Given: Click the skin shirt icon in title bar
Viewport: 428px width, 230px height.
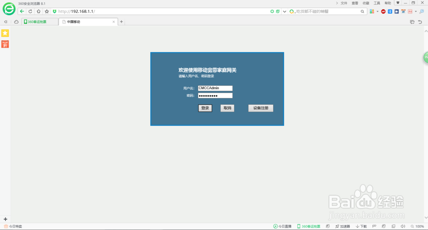Looking at the screenshot, I should 398,3.
